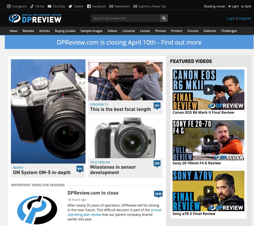
Task: Click the TikTok logo icon
Action: click(32, 6)
